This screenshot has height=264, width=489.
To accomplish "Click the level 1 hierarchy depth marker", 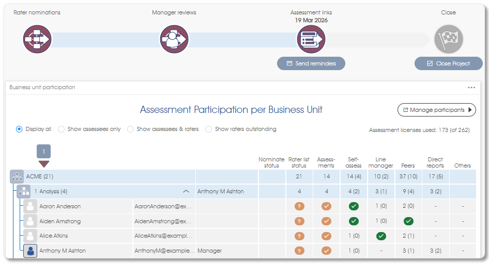I will pyautogui.click(x=43, y=152).
